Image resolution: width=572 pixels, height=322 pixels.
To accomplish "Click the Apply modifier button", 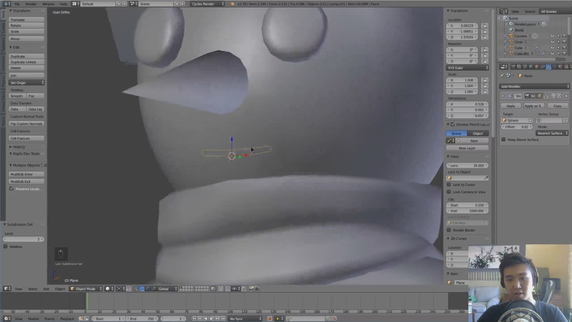I will [x=510, y=106].
